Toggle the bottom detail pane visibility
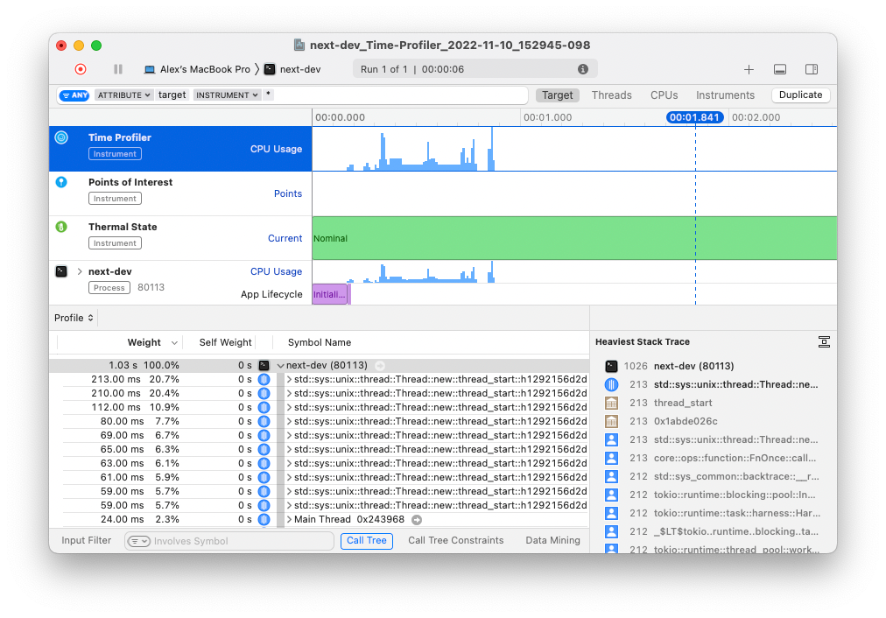Screen dimensions: 886x618 coord(780,69)
